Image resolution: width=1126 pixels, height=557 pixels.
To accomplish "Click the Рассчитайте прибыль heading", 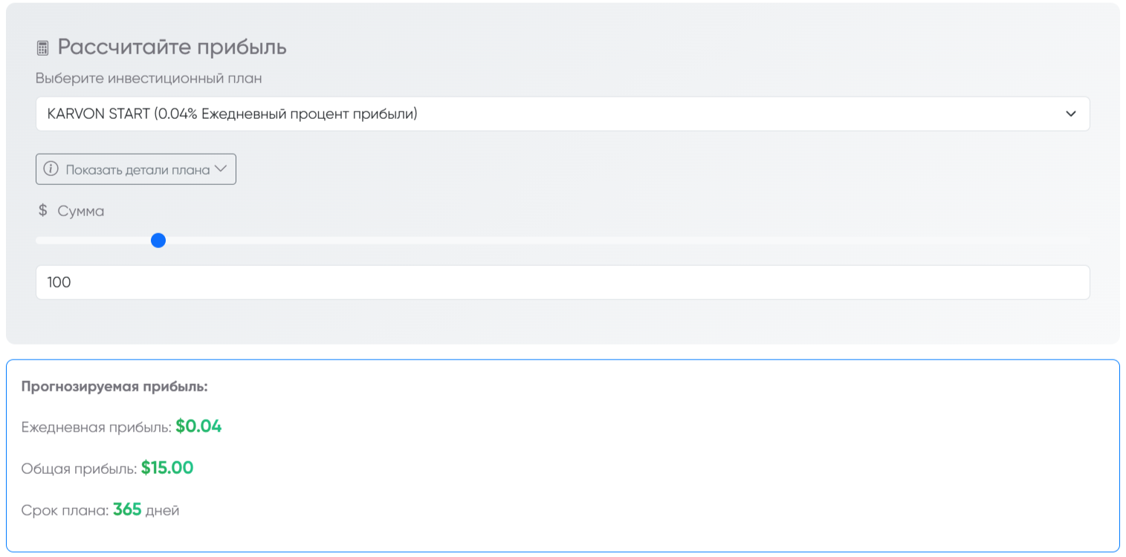I will [172, 47].
